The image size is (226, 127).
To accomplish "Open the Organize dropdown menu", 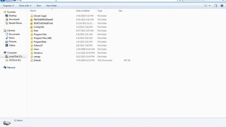I will (x=8, y=6).
